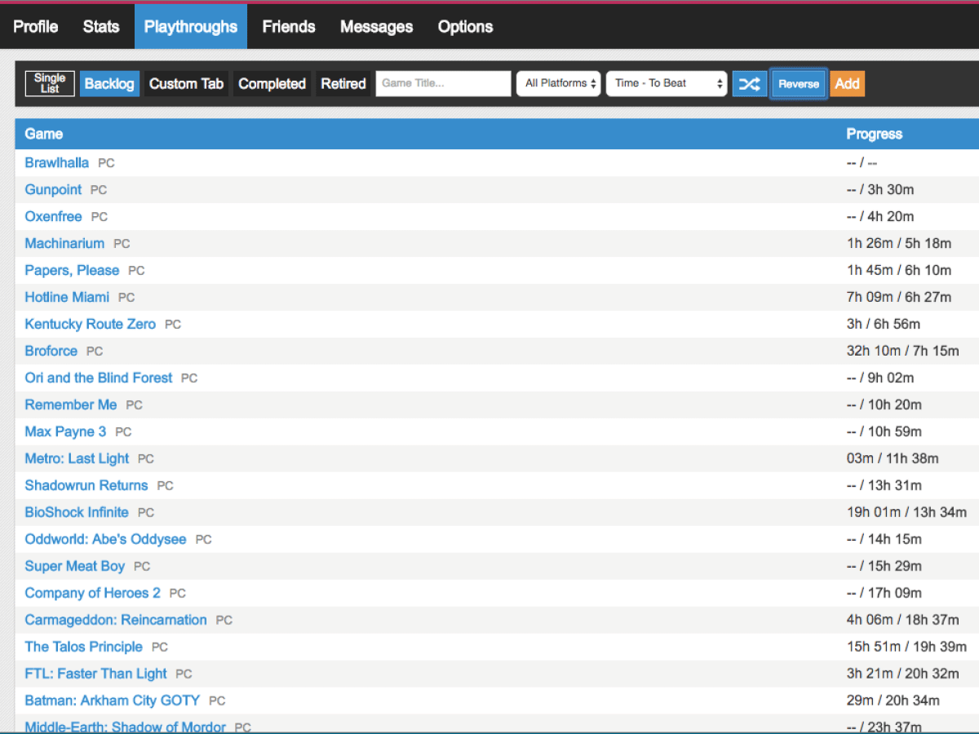Open the Gunpoint game link
The height and width of the screenshot is (734, 979).
coord(54,189)
